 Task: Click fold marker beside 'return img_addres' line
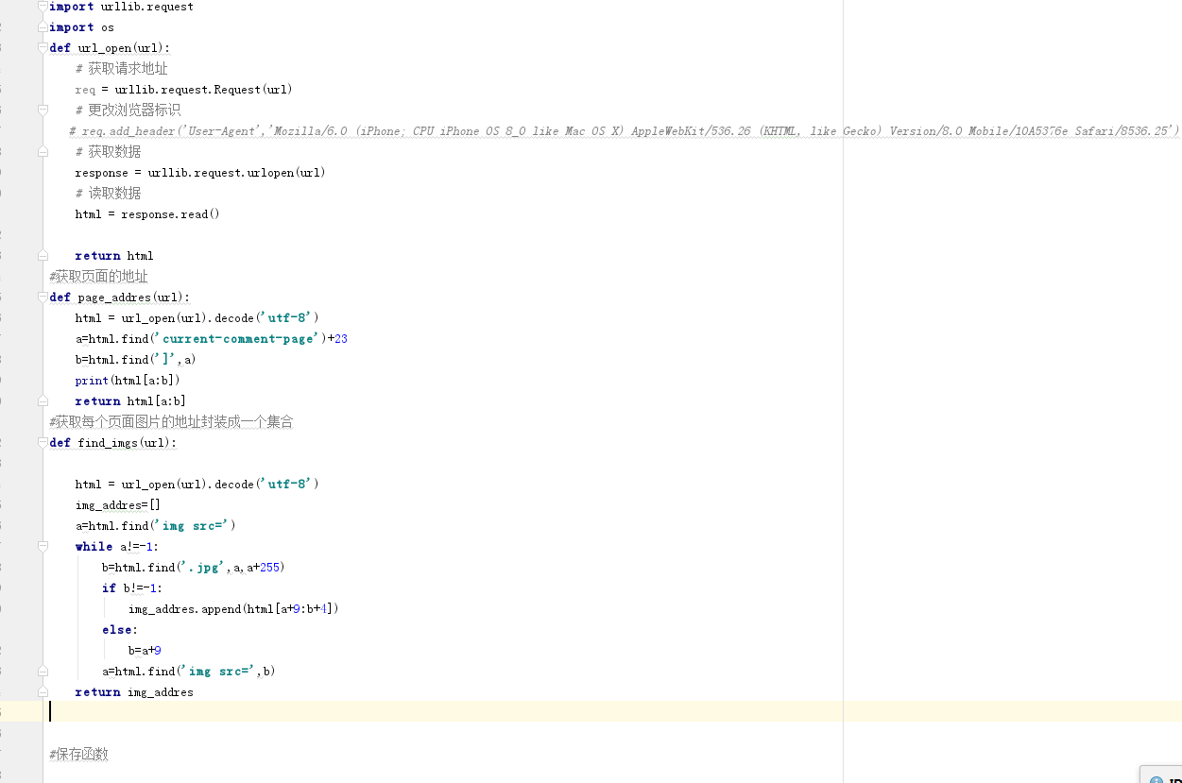(x=43, y=692)
